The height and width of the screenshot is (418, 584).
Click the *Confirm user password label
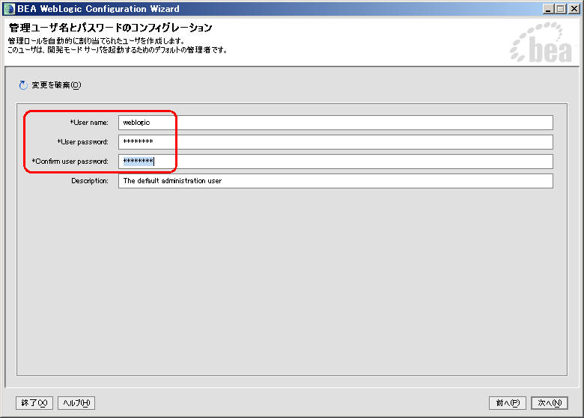click(x=70, y=162)
